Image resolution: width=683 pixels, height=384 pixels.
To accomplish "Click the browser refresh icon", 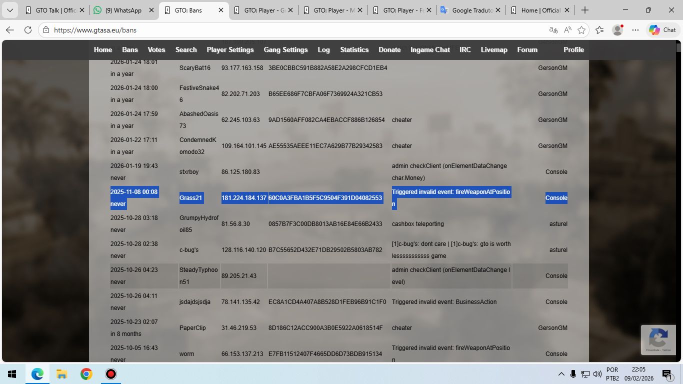I will pos(28,30).
